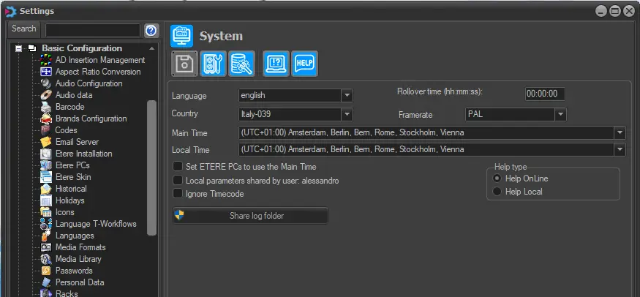
Task: Click the system info laptop icon
Action: 276,64
